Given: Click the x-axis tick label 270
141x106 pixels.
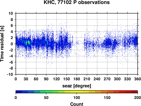Looking at the screenshot, I should pyautogui.click(x=107, y=79).
